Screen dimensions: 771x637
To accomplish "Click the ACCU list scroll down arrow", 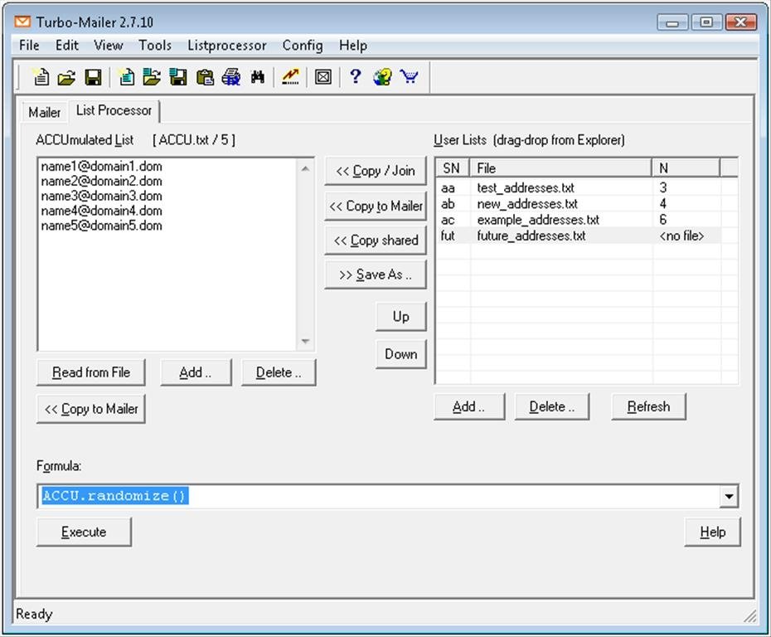I will (x=305, y=341).
